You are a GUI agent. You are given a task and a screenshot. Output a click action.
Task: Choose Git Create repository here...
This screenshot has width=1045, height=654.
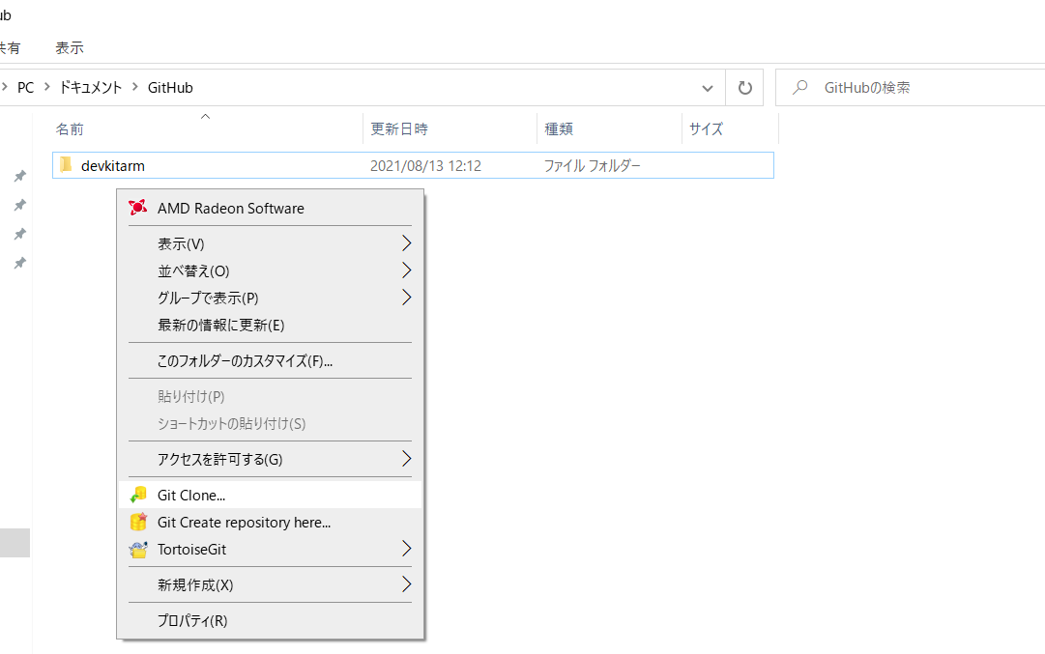coord(270,522)
